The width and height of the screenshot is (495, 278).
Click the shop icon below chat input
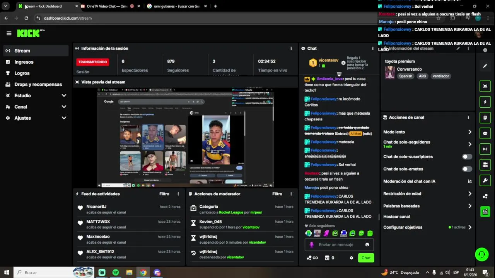tap(327, 258)
